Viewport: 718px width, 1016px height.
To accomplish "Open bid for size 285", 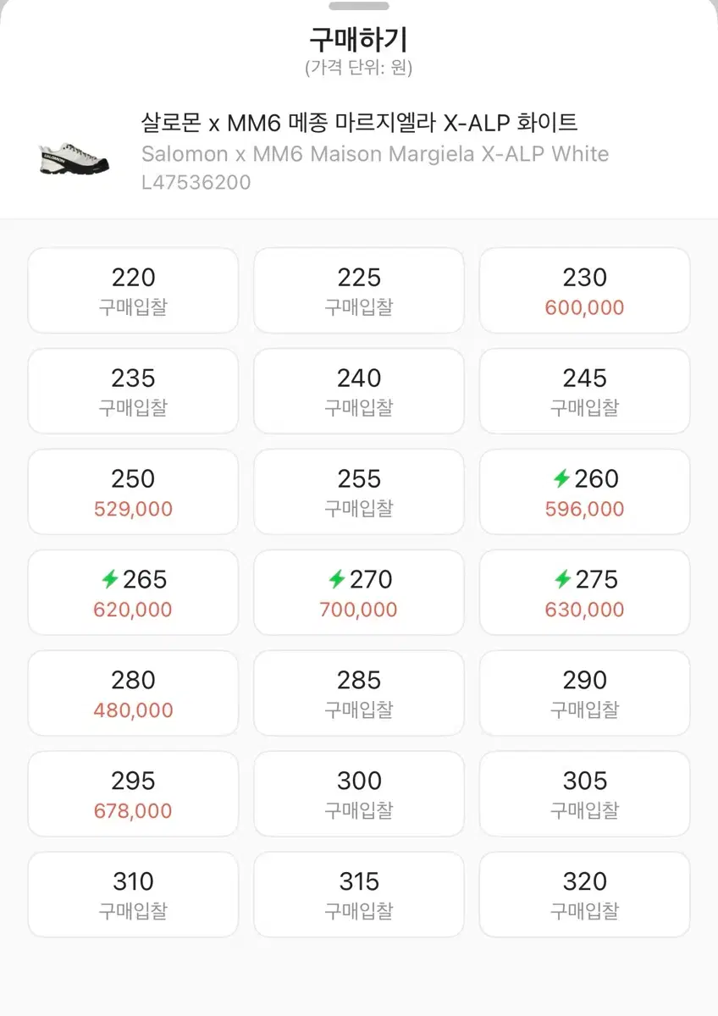I will click(x=359, y=693).
